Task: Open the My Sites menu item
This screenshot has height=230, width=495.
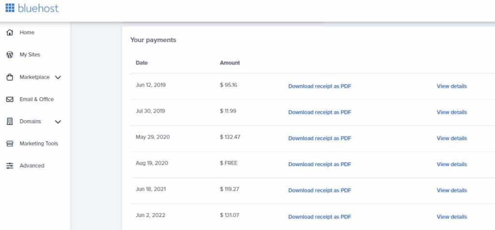Action: tap(29, 55)
